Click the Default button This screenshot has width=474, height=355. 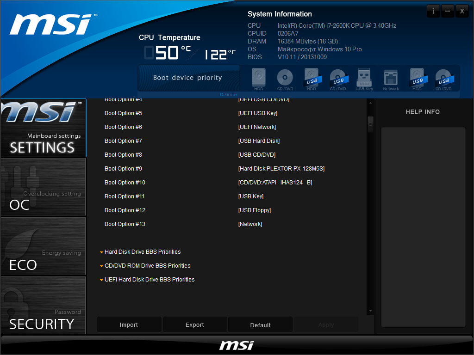(260, 325)
